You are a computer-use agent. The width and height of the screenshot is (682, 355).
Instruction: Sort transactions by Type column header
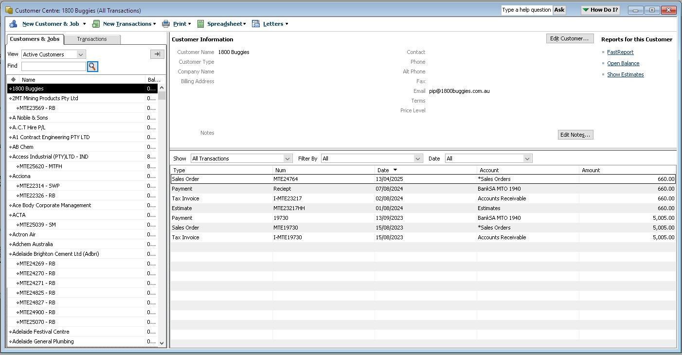tap(221, 170)
